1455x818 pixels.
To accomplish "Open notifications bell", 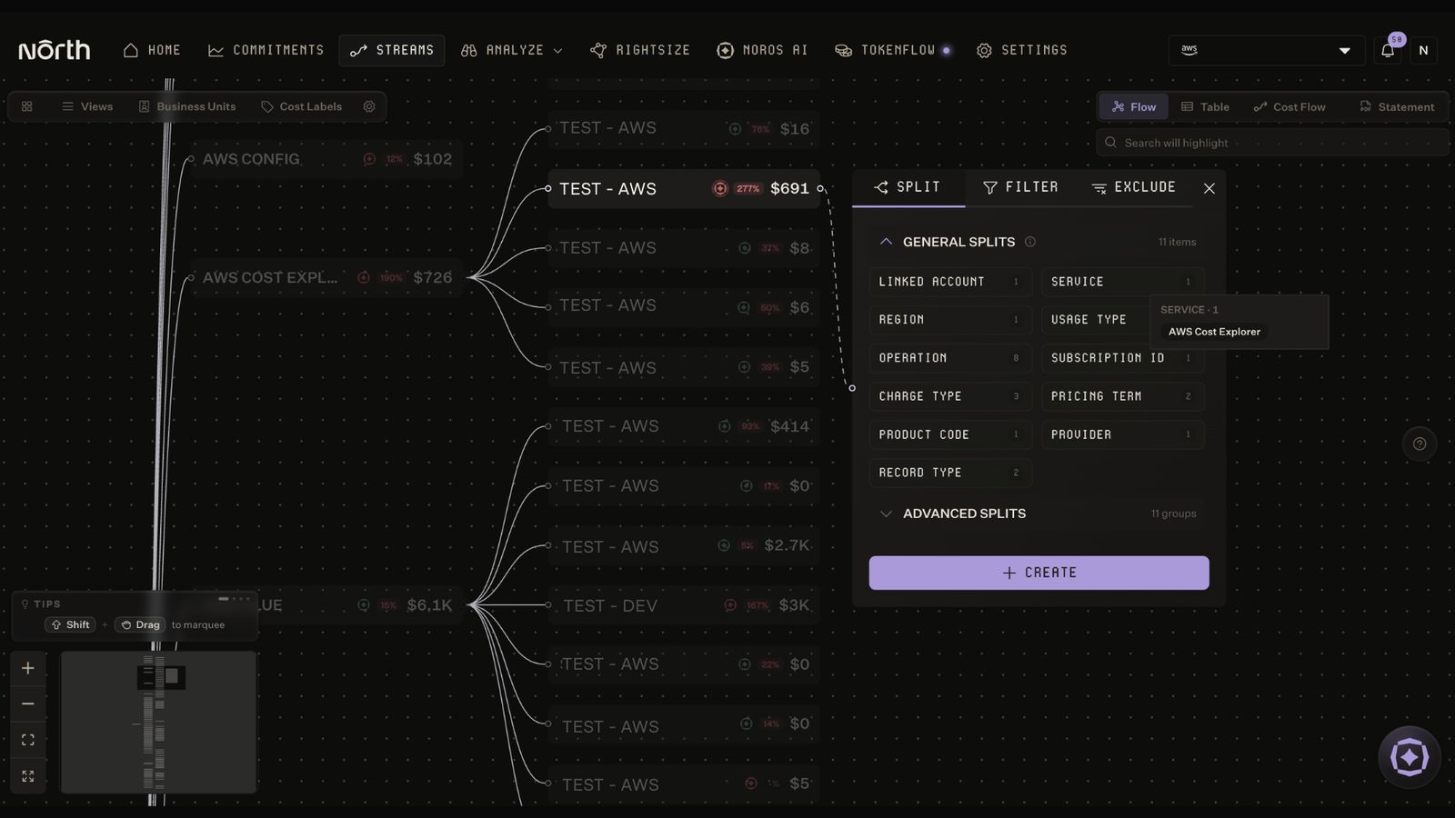I will pos(1388,50).
